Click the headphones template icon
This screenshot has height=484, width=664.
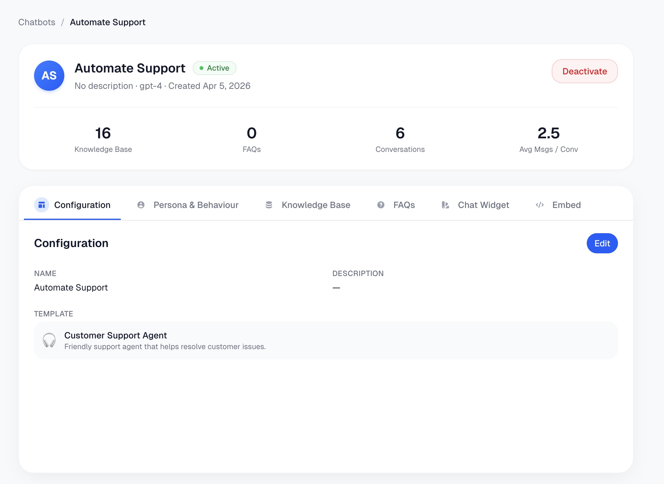[x=49, y=340]
